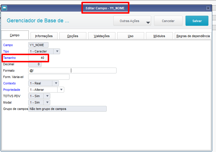Open the Opções tab
Viewport: 216px width, 152px height.
(73, 36)
